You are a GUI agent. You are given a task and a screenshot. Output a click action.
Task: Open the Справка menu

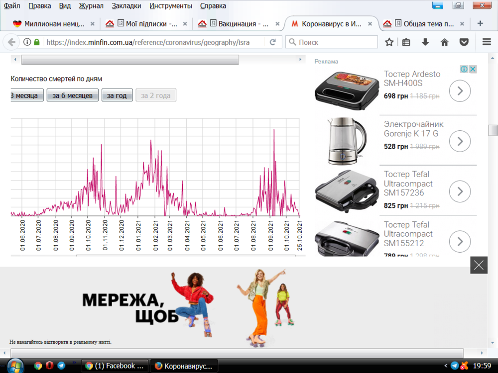pyautogui.click(x=213, y=5)
